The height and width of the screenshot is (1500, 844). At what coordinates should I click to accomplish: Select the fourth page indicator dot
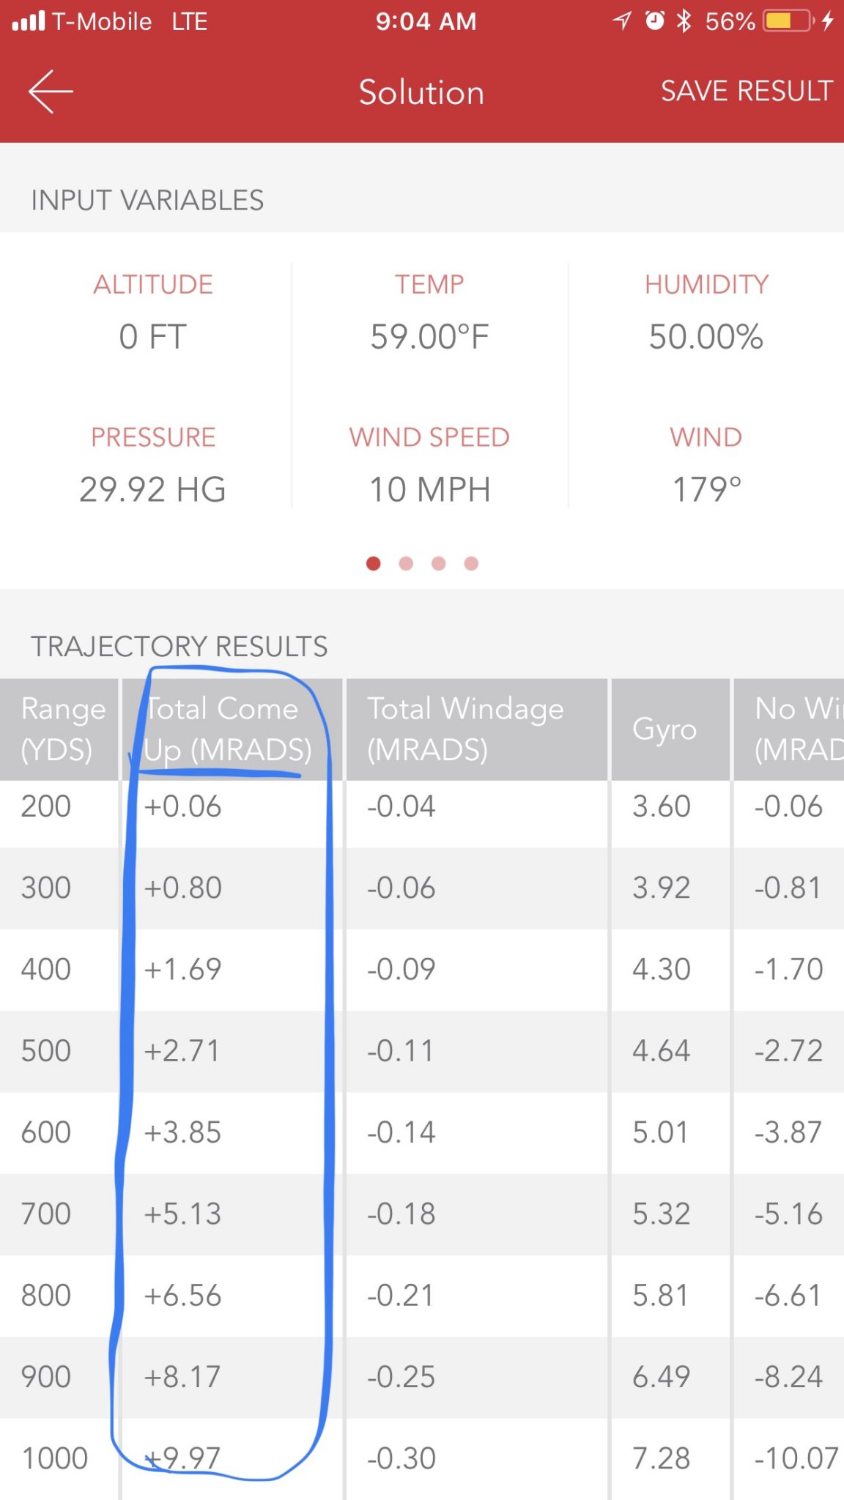coord(471,563)
